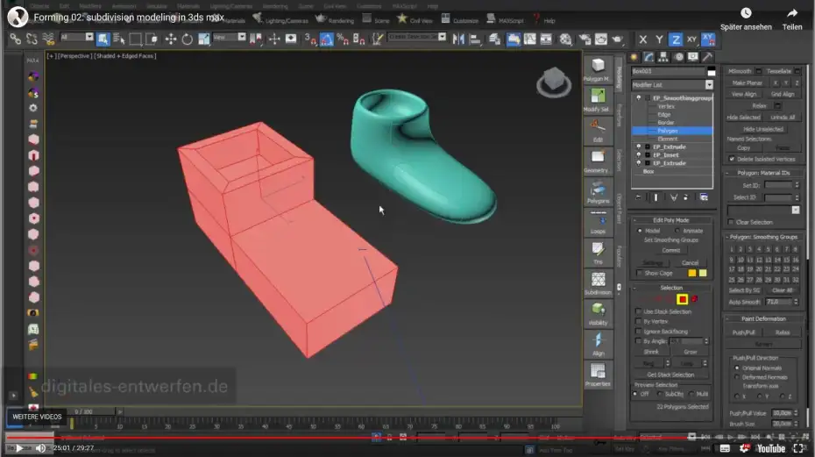Click the Loops ribbon icon

click(x=598, y=222)
